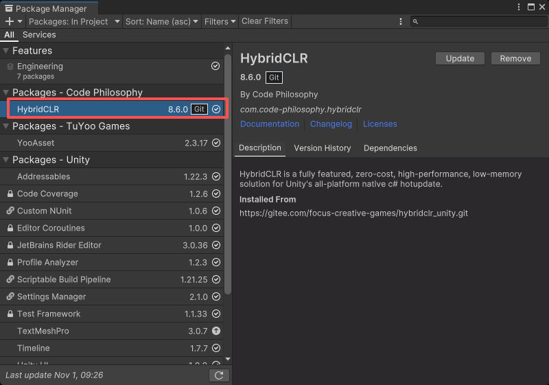Click the add package plus icon
The image size is (549, 385).
(10, 21)
